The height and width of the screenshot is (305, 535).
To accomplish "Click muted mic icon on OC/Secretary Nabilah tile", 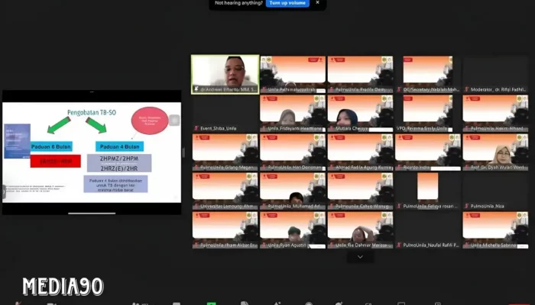I will [398, 89].
